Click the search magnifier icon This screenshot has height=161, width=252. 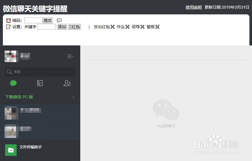[9, 72]
